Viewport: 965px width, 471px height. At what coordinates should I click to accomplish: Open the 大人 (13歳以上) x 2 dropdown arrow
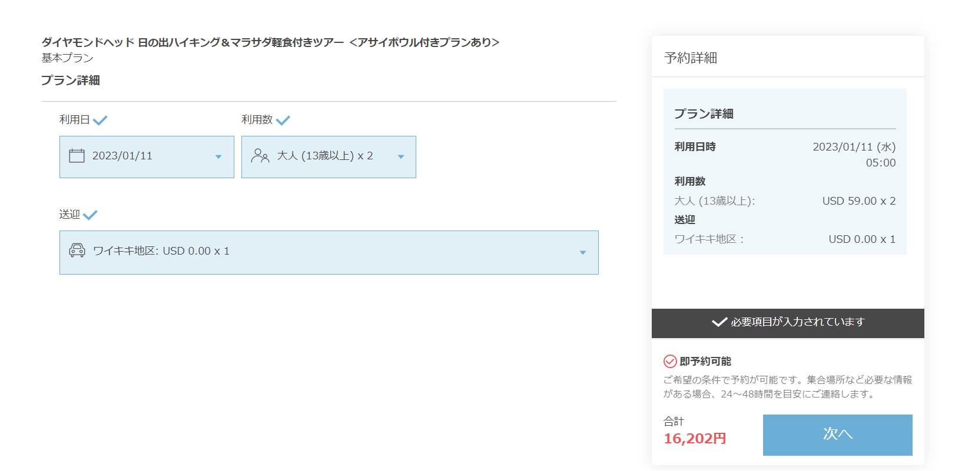(x=401, y=157)
